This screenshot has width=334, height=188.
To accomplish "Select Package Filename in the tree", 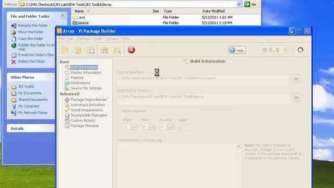I will [85, 126].
